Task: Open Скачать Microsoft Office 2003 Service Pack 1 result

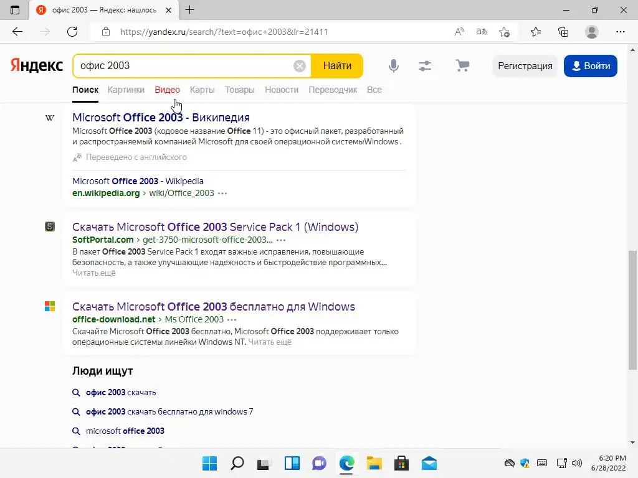Action: tap(215, 227)
